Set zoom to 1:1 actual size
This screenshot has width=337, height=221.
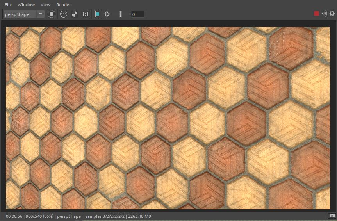click(x=86, y=14)
